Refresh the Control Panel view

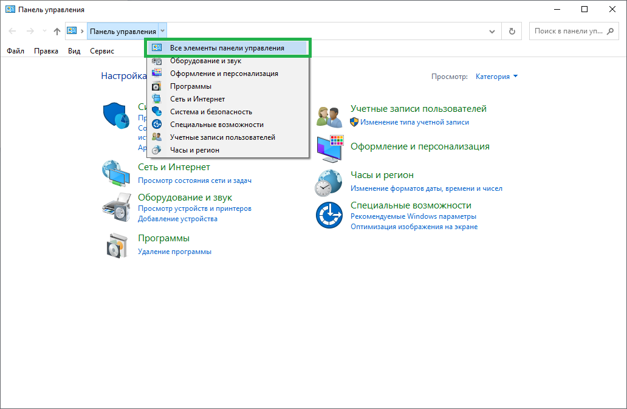(x=512, y=31)
